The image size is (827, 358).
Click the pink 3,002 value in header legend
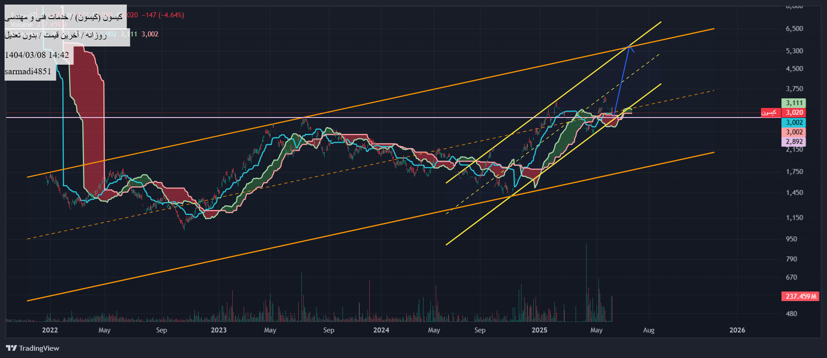click(x=150, y=34)
